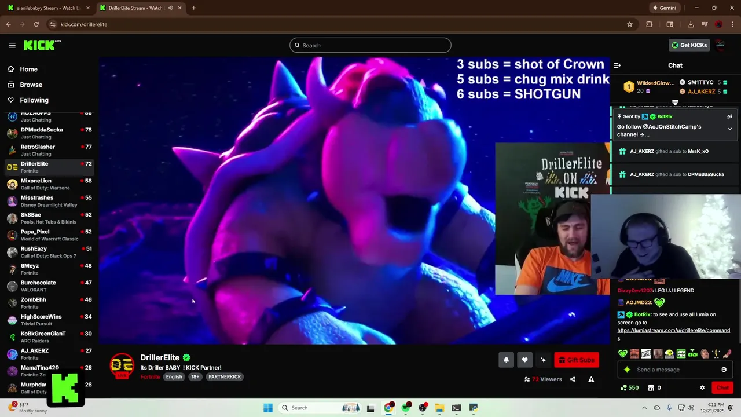The height and width of the screenshot is (417, 741).
Task: Open lumiastream commands link in chat
Action: point(674,331)
